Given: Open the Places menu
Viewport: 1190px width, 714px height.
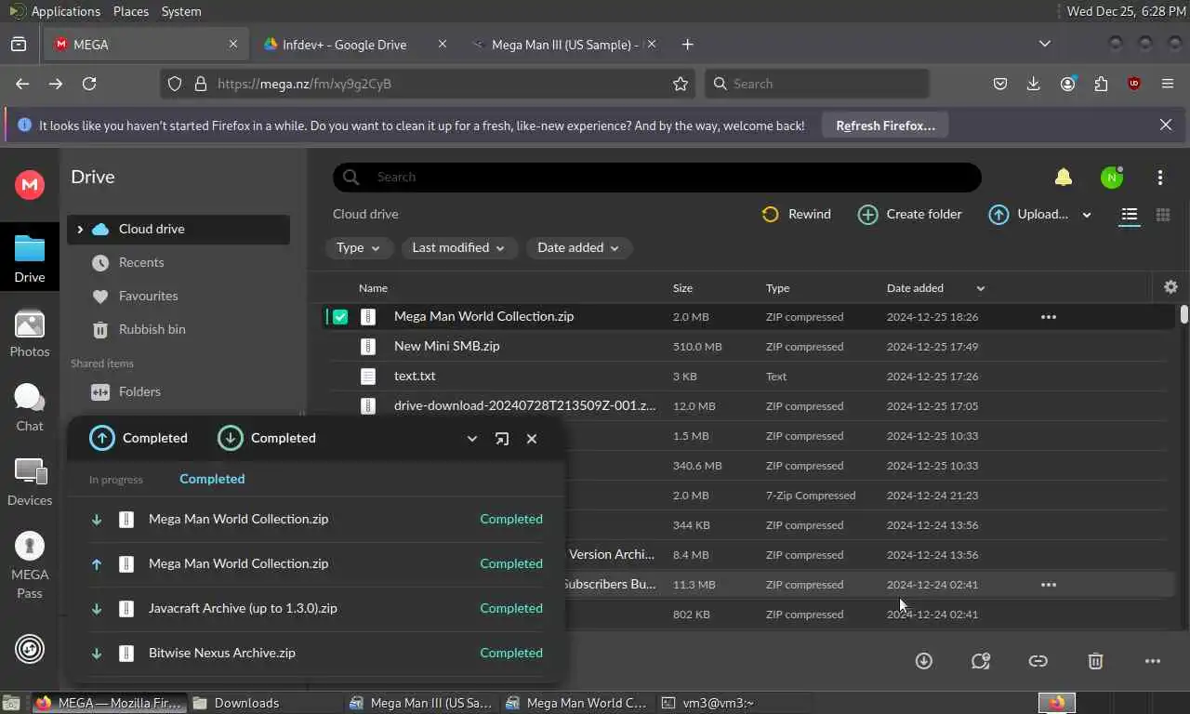Looking at the screenshot, I should click(x=130, y=11).
